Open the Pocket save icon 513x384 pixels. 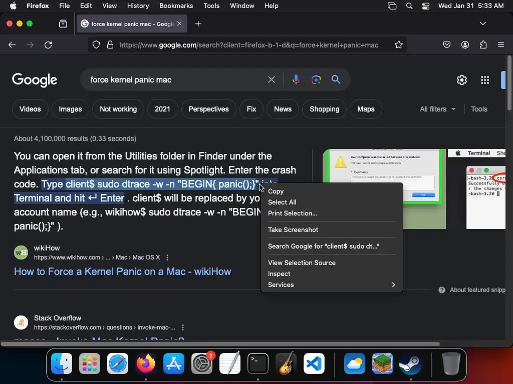[446, 44]
